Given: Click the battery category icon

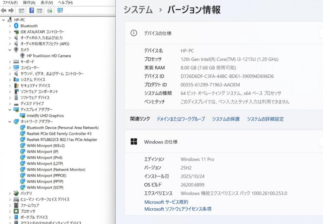Looking at the screenshot, I should 16,193.
